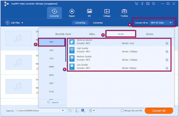179x117 pixels.
Task: Toggle the GPU acceleration ON icon
Action: (x=83, y=111)
